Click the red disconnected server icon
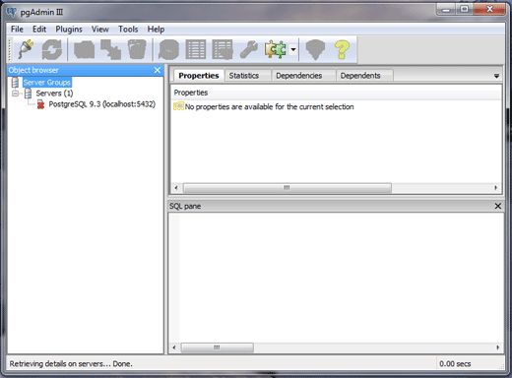Screen dimensions: 512x378 [40, 104]
